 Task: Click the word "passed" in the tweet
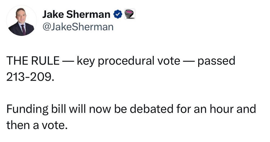tap(216, 61)
